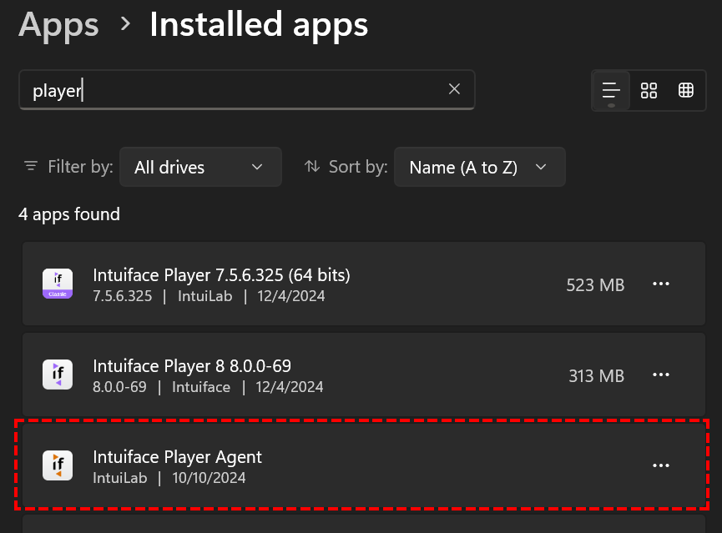This screenshot has height=533, width=722.
Task: Click the 523 MB size value
Action: [595, 285]
